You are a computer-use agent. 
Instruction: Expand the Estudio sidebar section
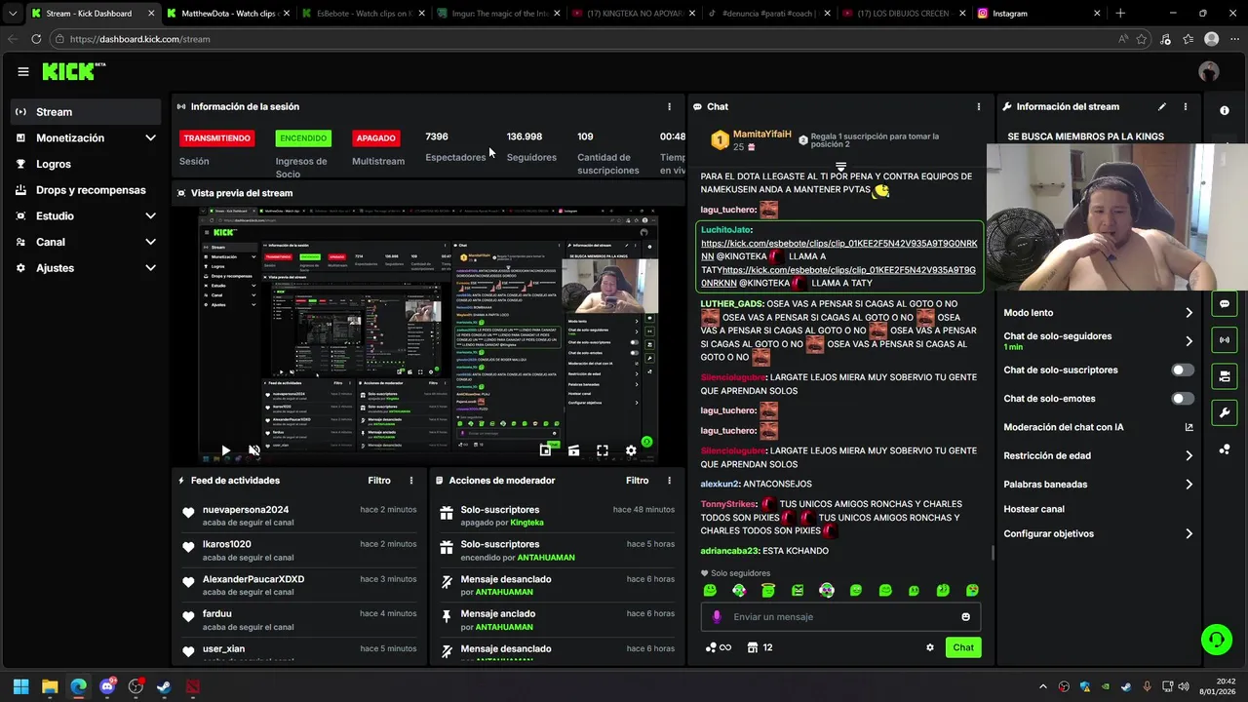86,215
